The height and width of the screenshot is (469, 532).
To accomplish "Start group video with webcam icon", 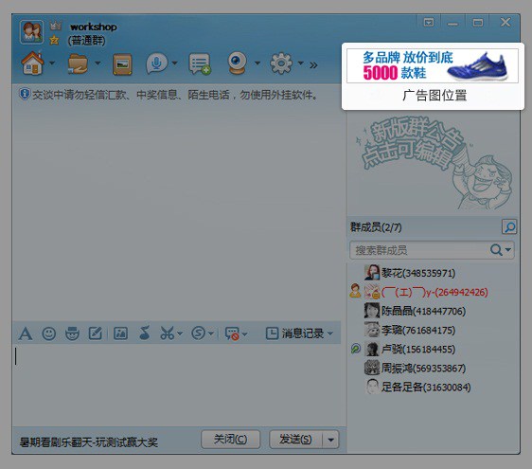I will [237, 63].
